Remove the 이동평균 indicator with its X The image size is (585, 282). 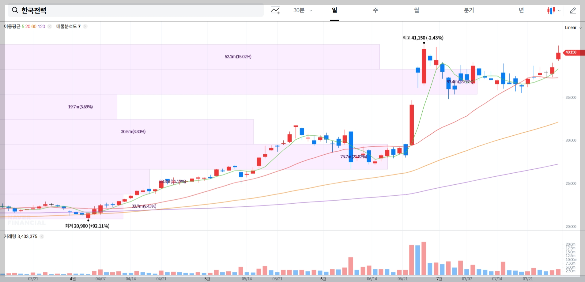[50, 27]
